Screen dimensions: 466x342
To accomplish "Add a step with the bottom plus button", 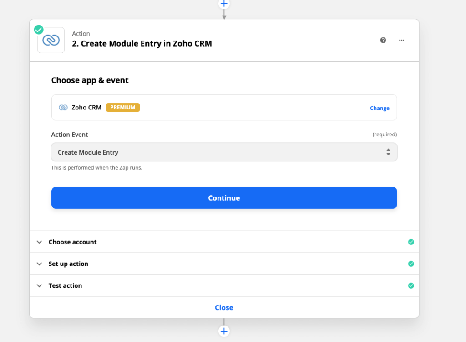I will point(224,331).
